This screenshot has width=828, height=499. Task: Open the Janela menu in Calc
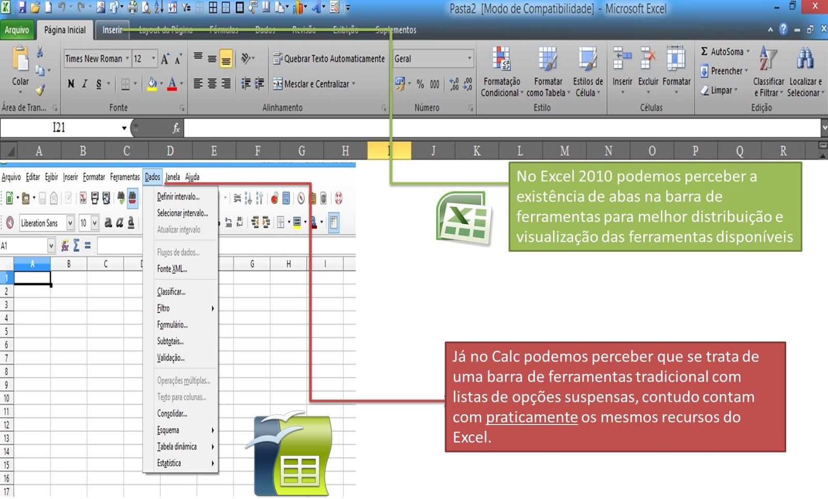(x=173, y=176)
